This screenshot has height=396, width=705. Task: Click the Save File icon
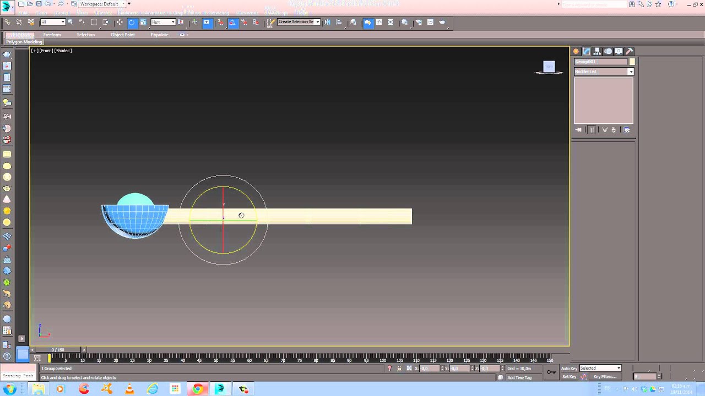pos(39,4)
